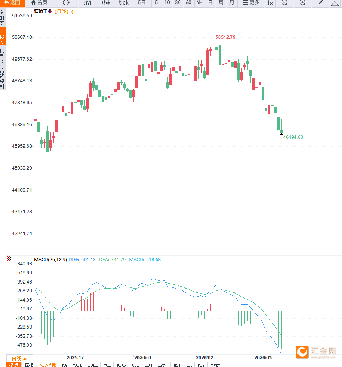Screen dimensions: 342x367
Task: Apply the MACD indicator from bottom bar
Action: pyautogui.click(x=77, y=365)
